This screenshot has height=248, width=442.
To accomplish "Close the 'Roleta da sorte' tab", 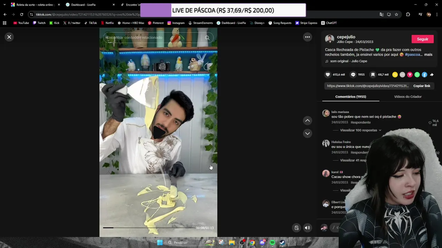I will 59,5.
